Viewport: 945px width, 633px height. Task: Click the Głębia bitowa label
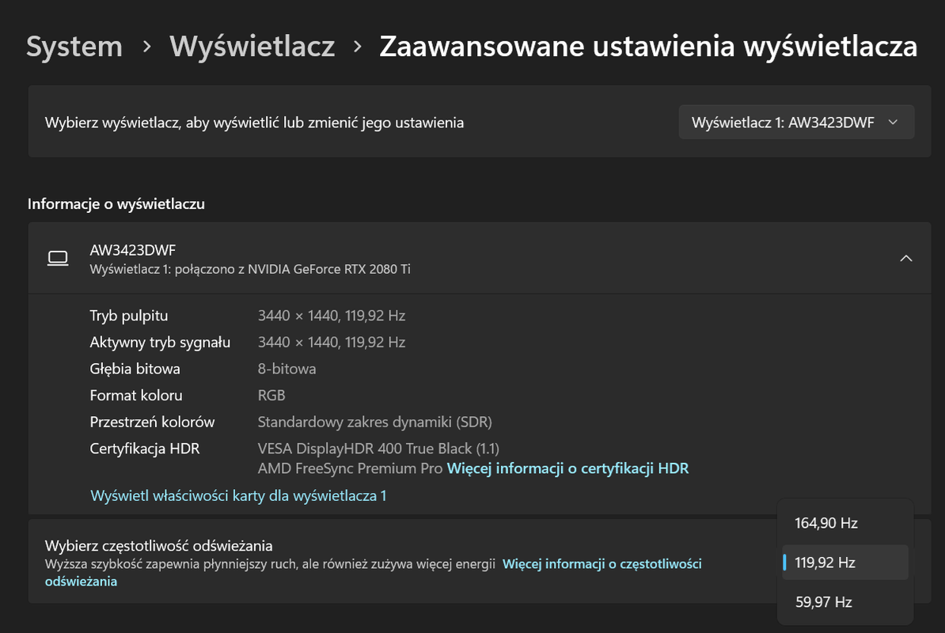135,369
